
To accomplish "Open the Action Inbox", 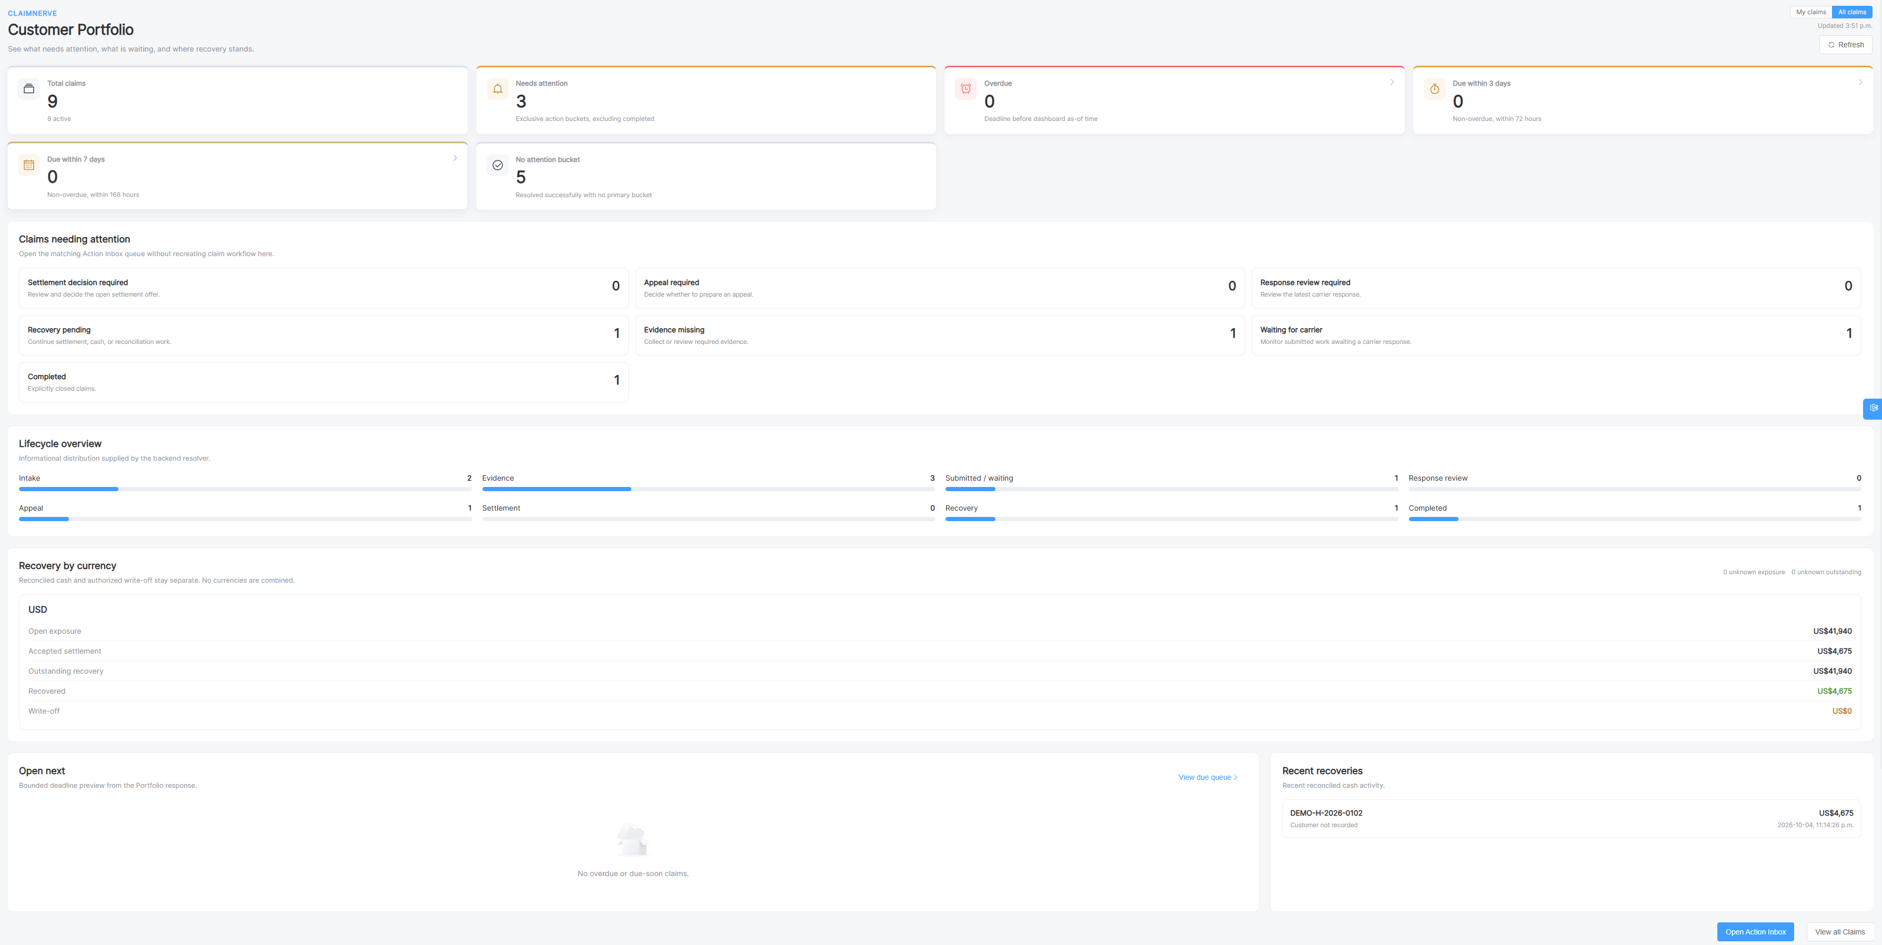I will [1755, 932].
